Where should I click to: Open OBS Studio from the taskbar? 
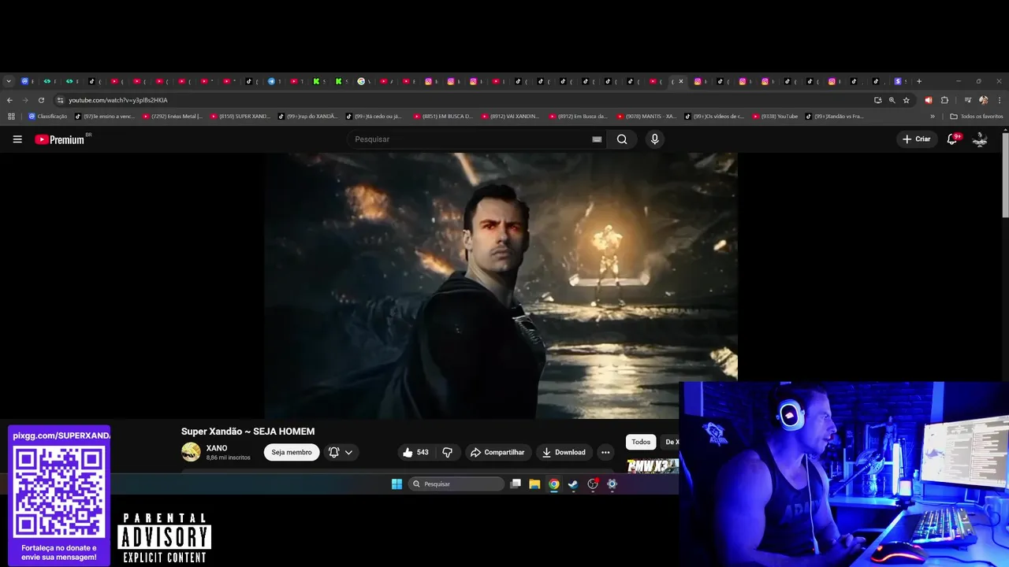[593, 484]
